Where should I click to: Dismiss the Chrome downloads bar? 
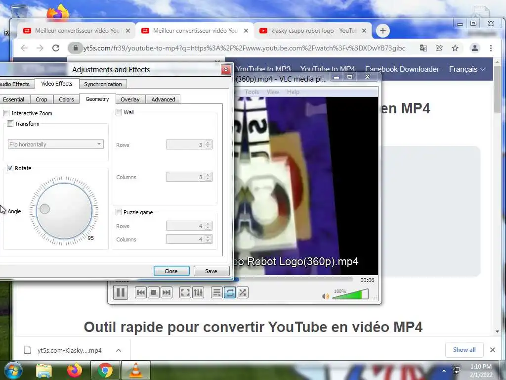493,350
